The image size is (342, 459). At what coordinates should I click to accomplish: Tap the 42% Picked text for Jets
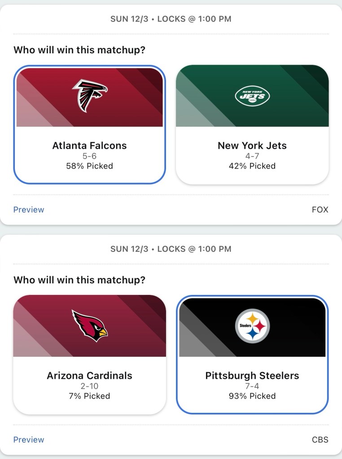[252, 166]
